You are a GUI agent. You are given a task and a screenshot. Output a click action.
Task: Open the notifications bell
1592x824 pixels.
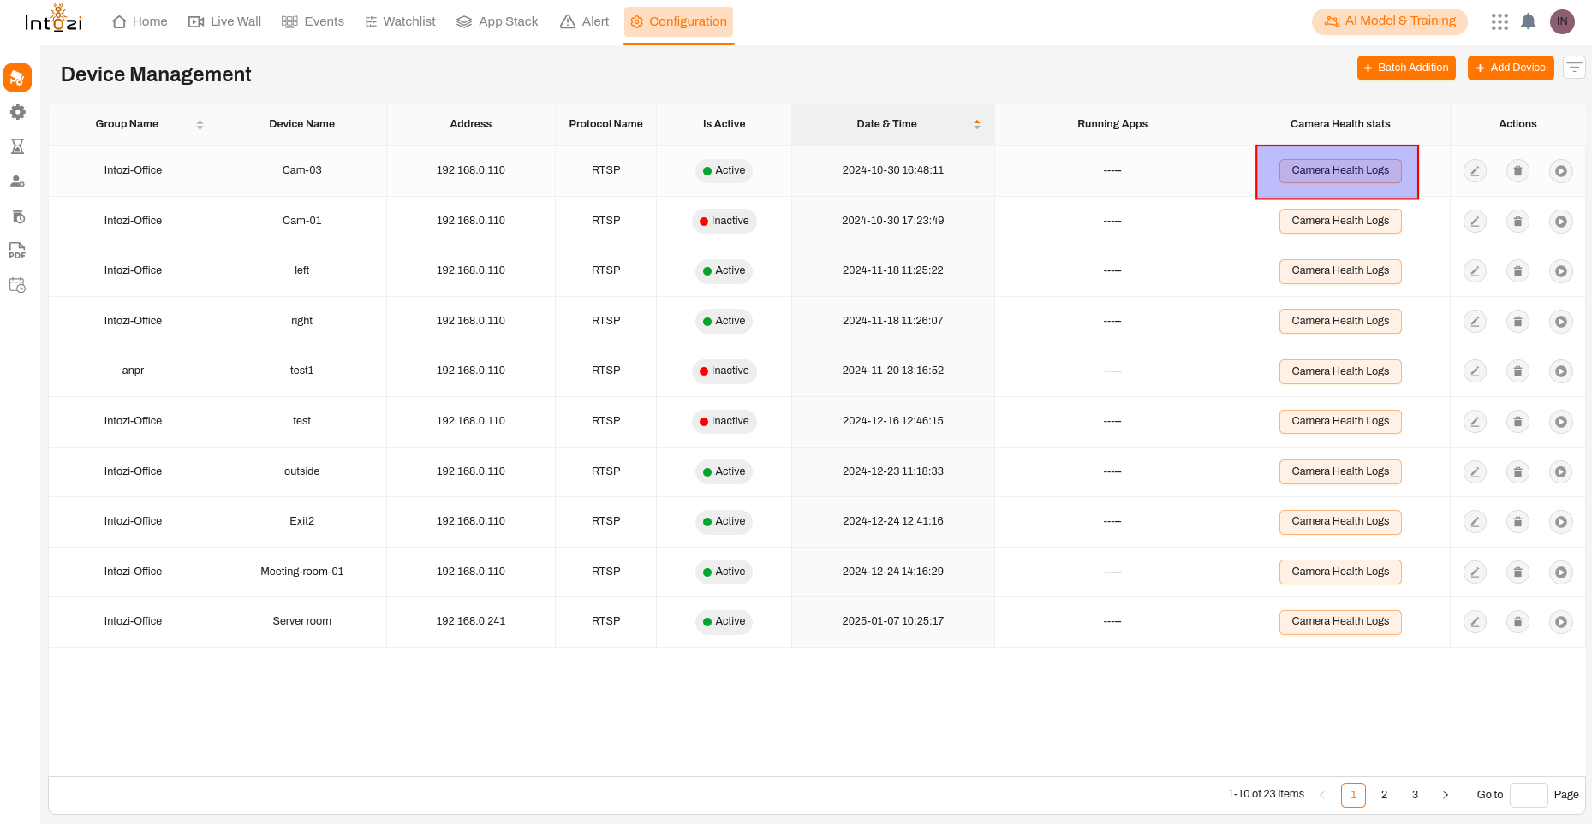(x=1528, y=21)
